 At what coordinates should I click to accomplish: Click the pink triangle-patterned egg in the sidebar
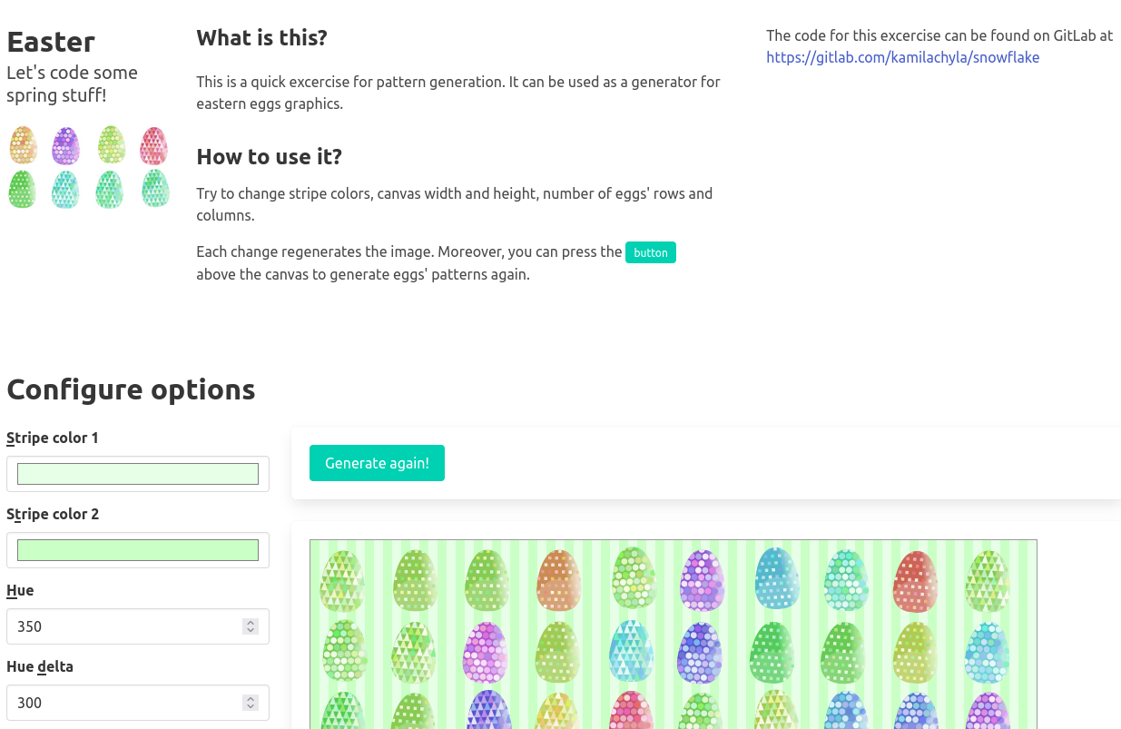154,146
